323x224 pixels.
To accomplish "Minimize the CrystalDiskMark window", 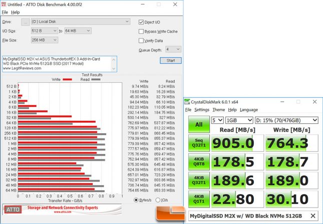I will [282, 102].
